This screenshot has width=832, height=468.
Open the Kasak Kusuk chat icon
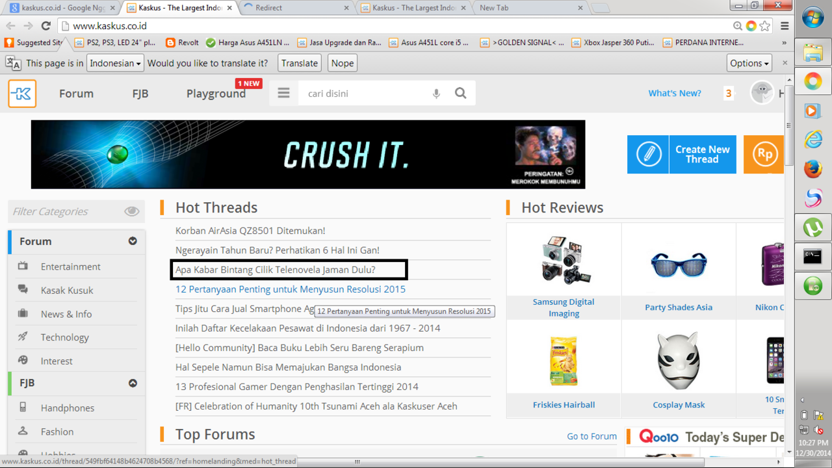click(x=23, y=289)
